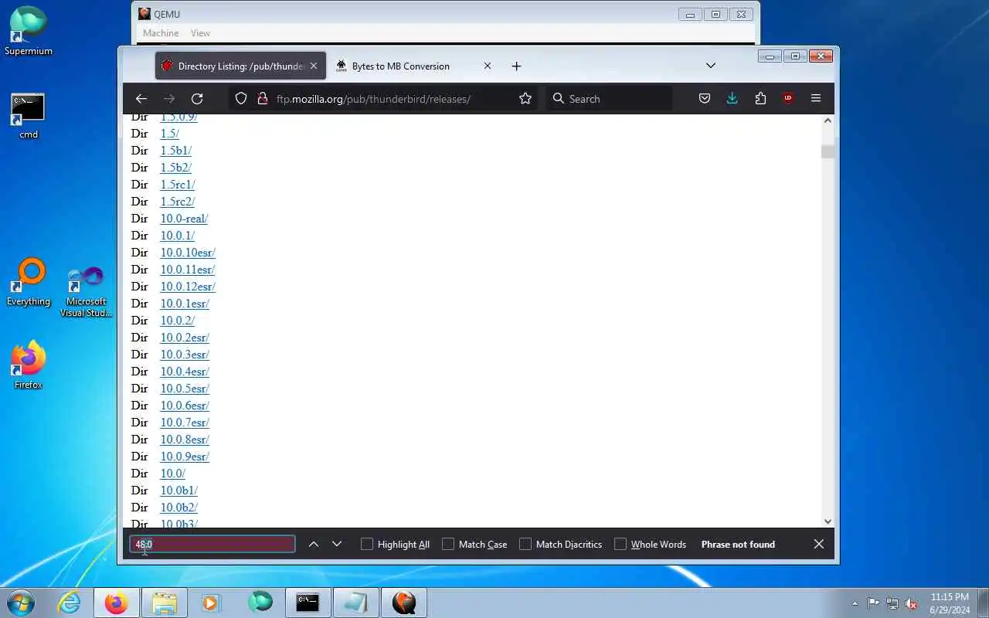
Task: Open Windows Explorer from the taskbar
Action: (x=165, y=603)
